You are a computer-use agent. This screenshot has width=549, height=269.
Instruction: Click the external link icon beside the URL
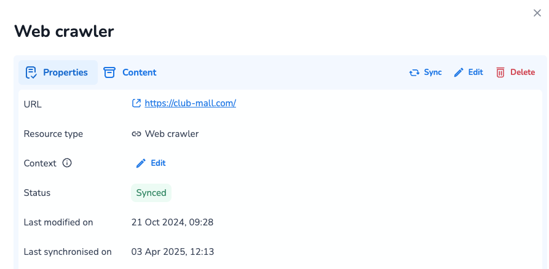[136, 103]
